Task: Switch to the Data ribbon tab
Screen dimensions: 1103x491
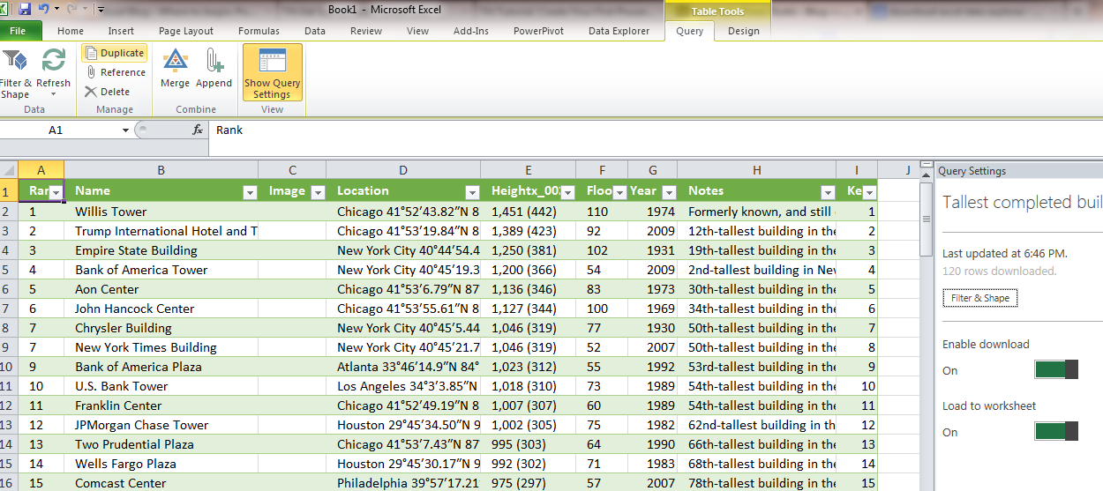Action: 315,31
